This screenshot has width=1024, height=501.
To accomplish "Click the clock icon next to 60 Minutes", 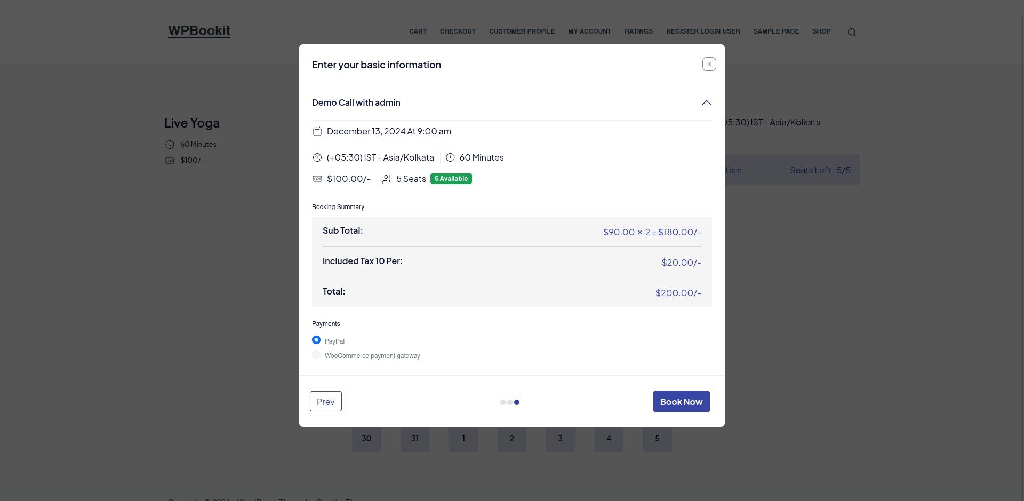I will (450, 157).
